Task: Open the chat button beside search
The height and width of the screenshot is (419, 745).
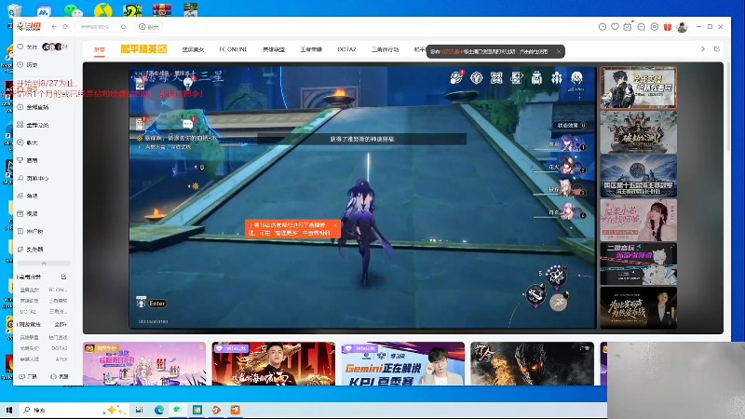Action: click(x=149, y=27)
